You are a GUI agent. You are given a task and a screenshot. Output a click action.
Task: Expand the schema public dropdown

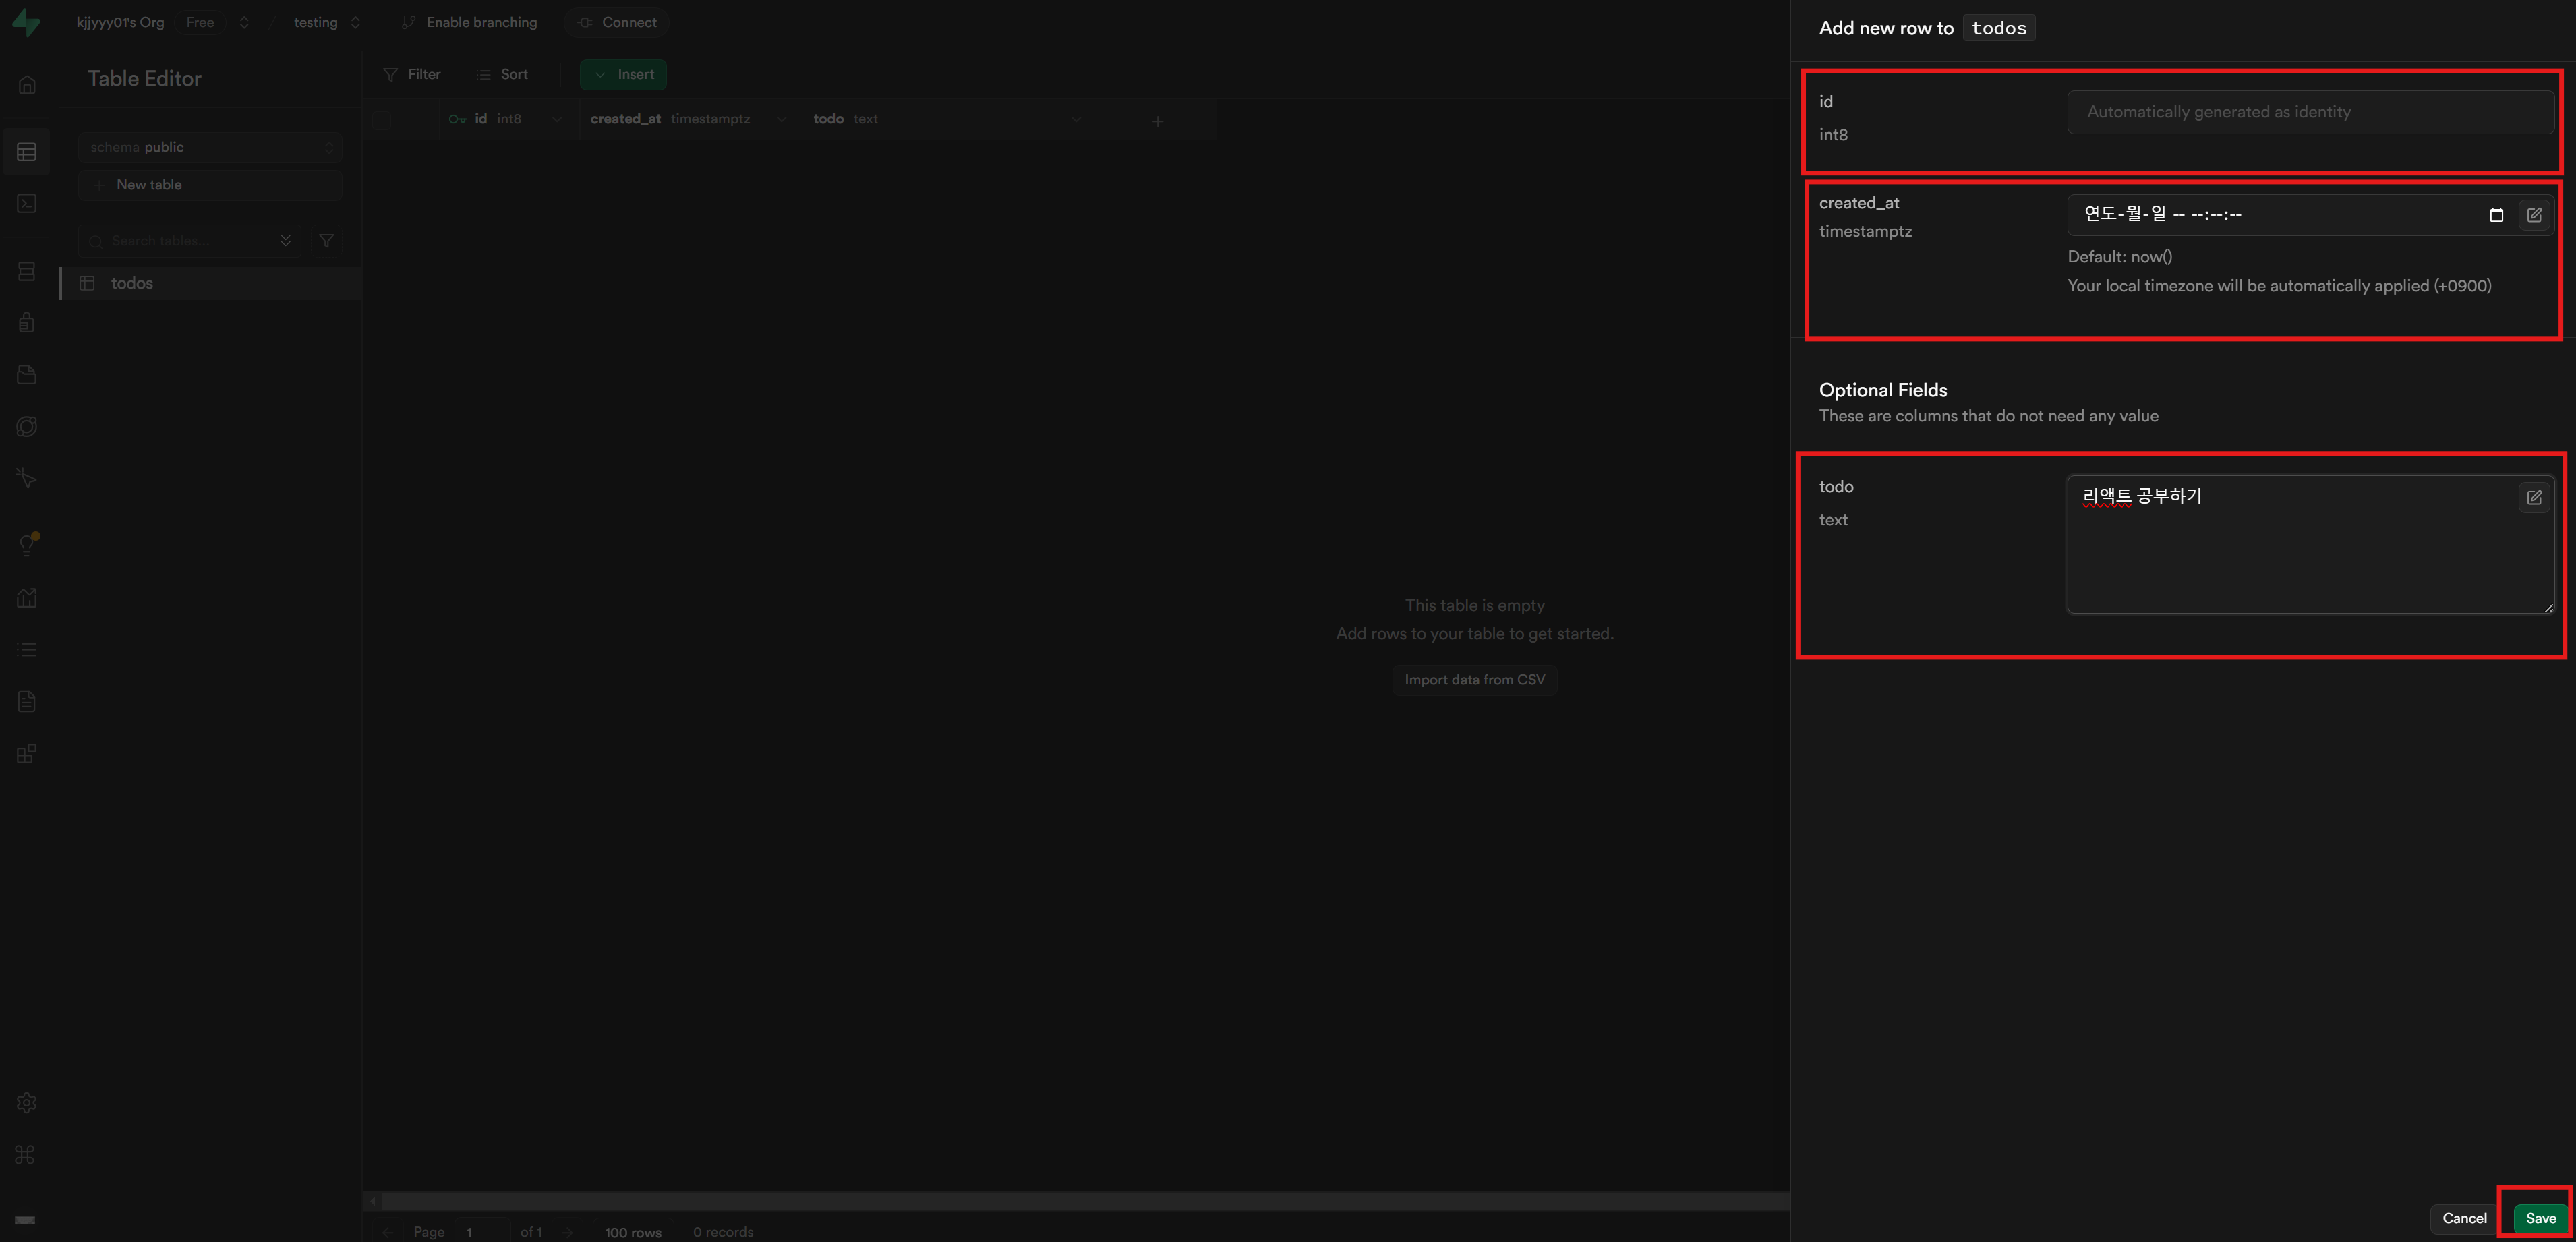(210, 147)
